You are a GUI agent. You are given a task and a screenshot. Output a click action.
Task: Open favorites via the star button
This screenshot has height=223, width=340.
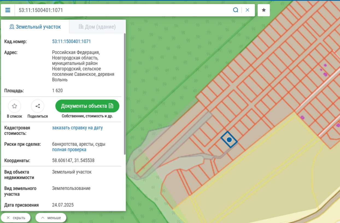264,10
